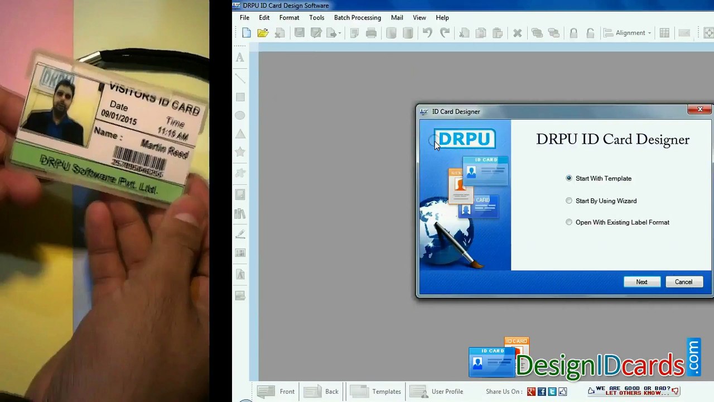
Task: Select the Triangle shape tool
Action: (x=240, y=134)
